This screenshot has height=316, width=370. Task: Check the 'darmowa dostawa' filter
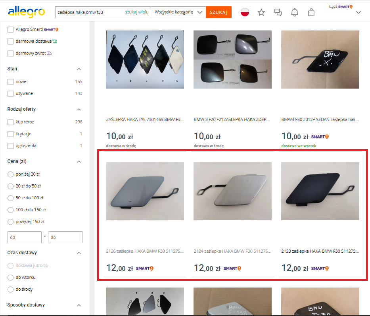coord(10,42)
